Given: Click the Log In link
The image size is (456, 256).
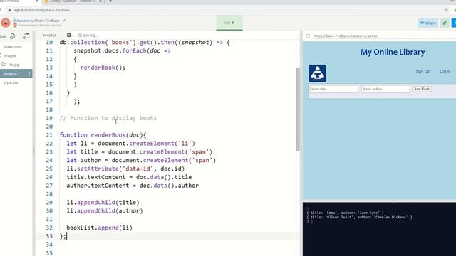Looking at the screenshot, I should point(445,71).
